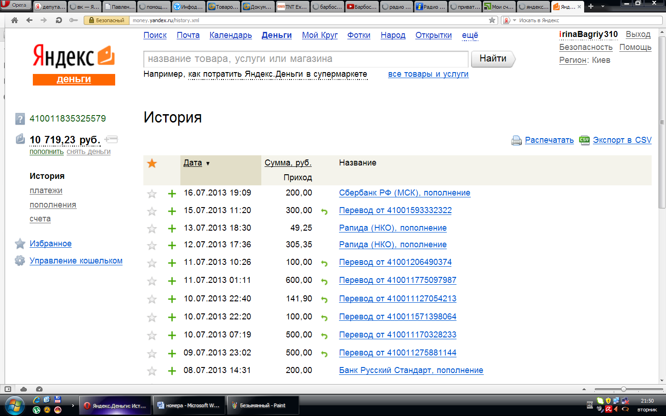Open the password key wand icon

74,20
